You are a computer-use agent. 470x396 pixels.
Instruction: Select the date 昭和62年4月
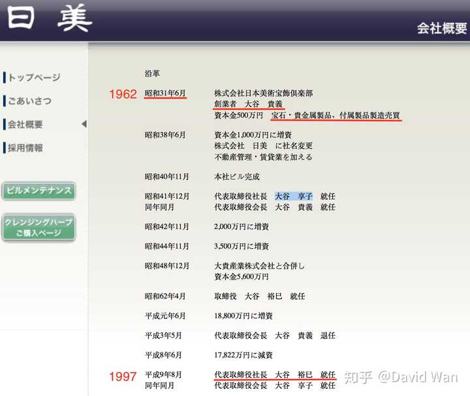click(x=165, y=297)
